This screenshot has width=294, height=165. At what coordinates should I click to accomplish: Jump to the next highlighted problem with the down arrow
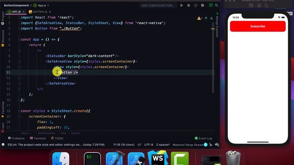click(x=211, y=18)
